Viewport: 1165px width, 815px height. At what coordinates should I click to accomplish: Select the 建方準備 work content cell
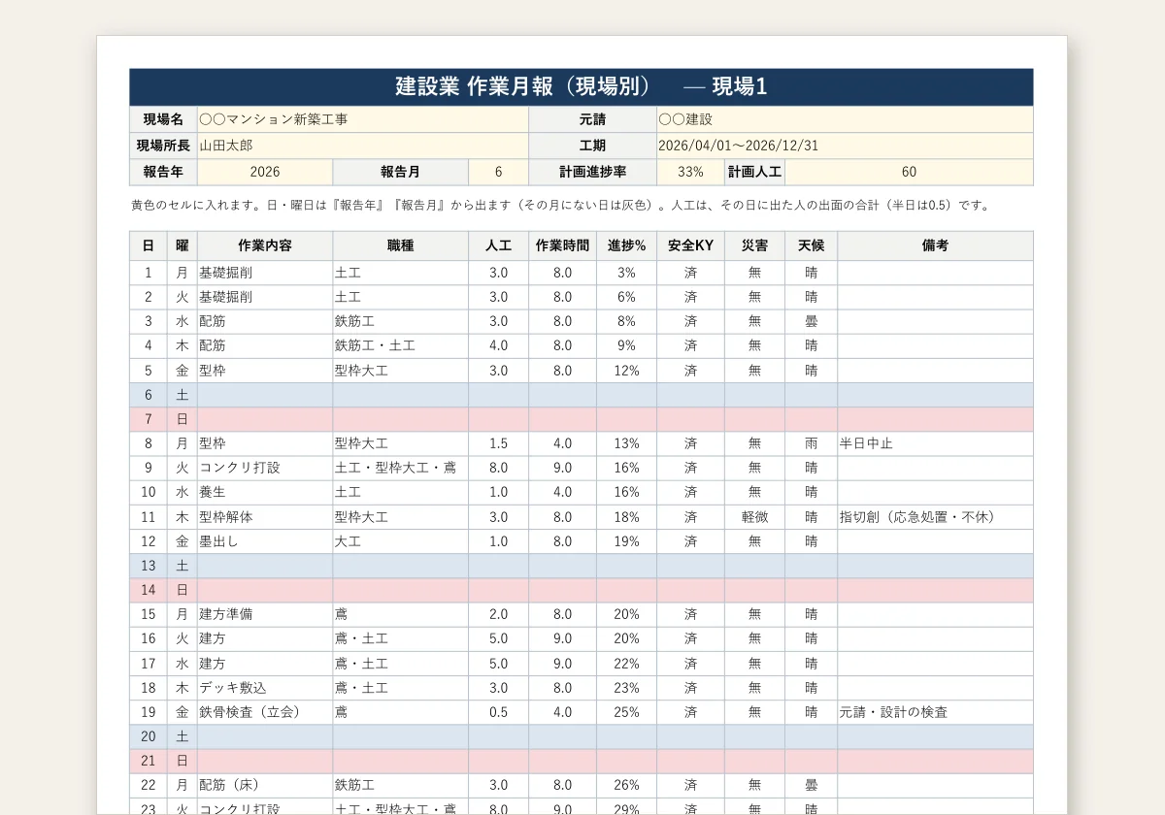pyautogui.click(x=265, y=614)
